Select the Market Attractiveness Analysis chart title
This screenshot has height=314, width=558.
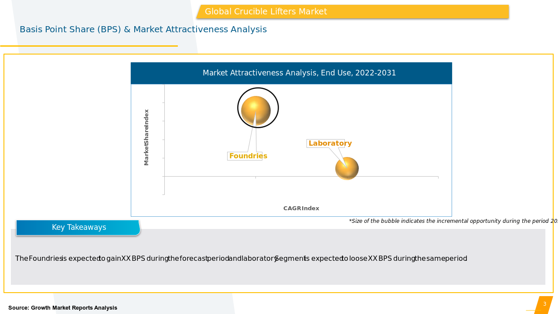coord(299,73)
